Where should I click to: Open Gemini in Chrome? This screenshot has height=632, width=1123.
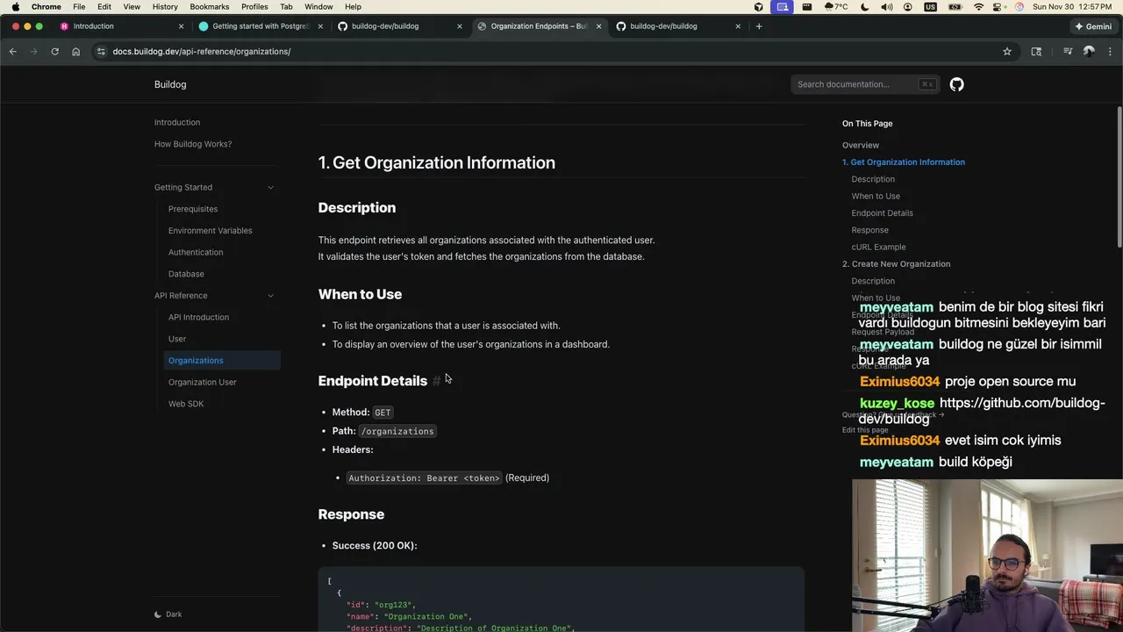coord(1093,26)
